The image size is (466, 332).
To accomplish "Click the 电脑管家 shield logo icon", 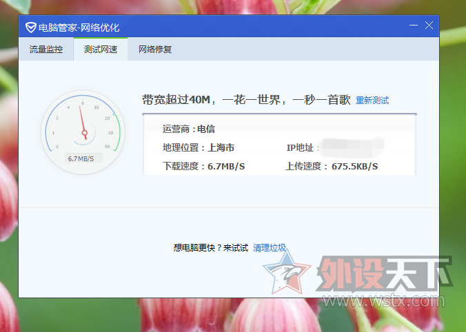I will pos(30,28).
